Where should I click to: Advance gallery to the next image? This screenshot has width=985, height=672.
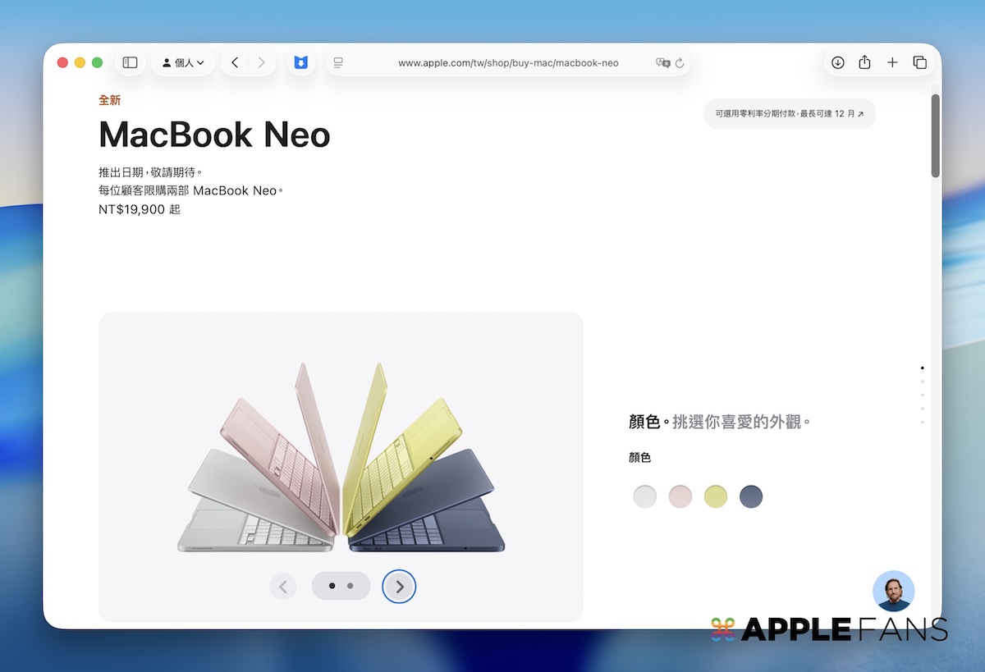(399, 587)
